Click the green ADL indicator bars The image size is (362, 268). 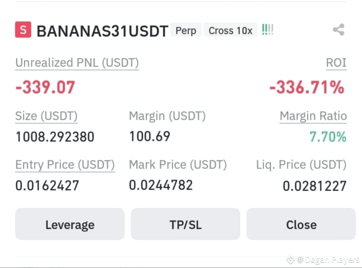[x=267, y=29]
